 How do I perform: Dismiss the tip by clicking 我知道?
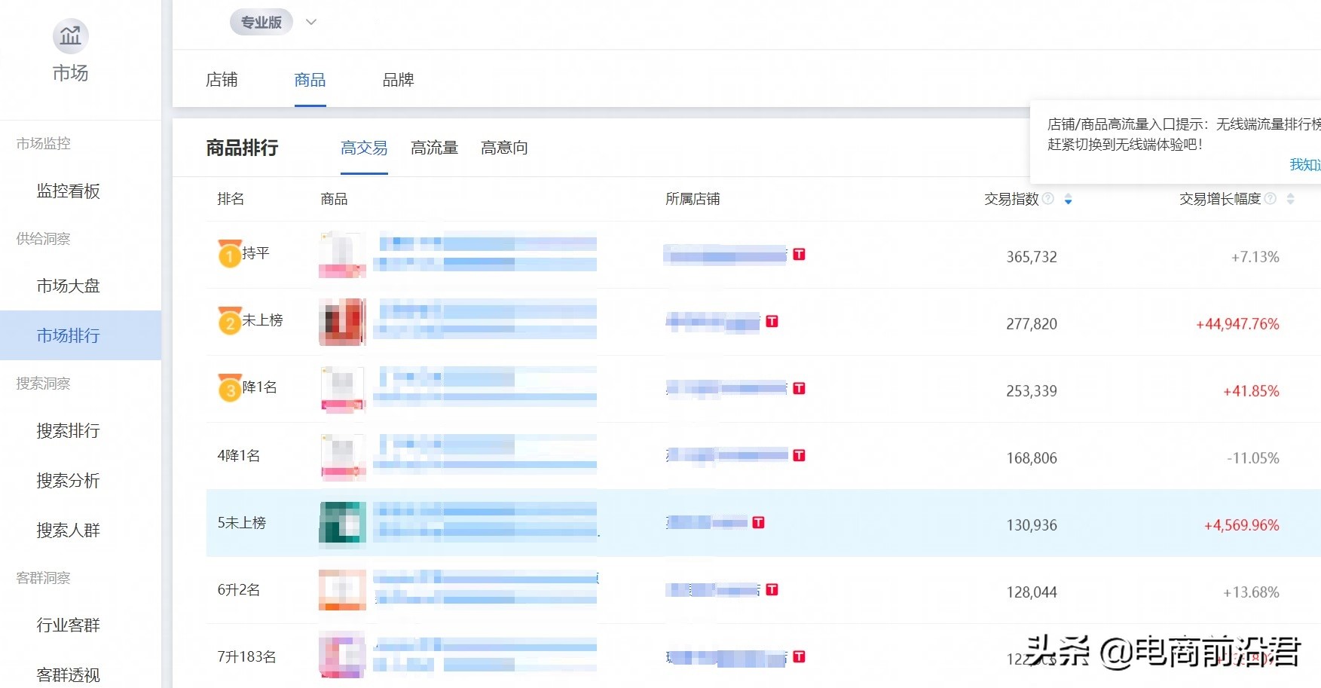pos(1304,165)
